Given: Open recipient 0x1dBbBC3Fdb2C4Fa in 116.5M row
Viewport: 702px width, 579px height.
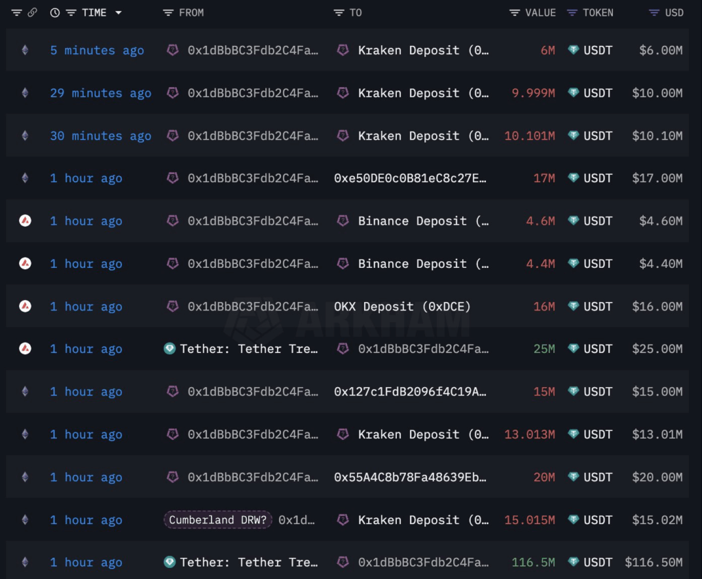Looking at the screenshot, I should coord(423,563).
